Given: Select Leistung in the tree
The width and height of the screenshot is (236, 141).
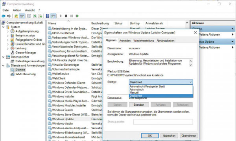Looking at the screenshot, I should [21, 48].
